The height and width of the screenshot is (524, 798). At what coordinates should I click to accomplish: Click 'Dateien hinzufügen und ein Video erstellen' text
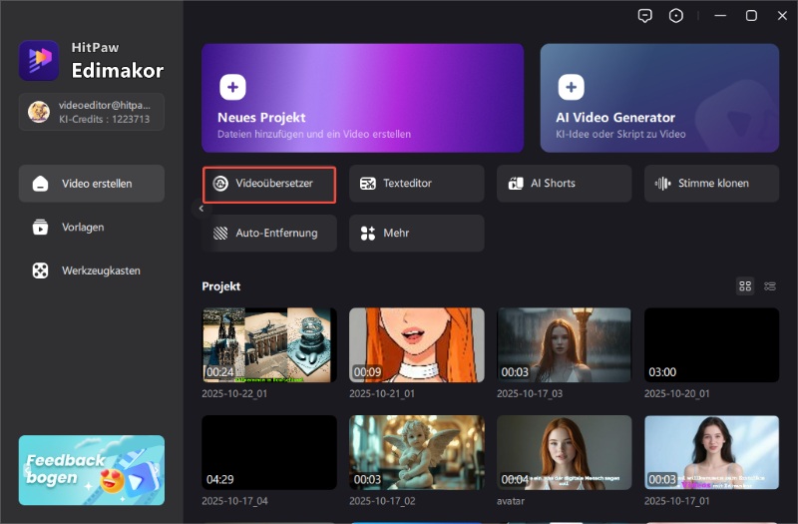click(314, 135)
